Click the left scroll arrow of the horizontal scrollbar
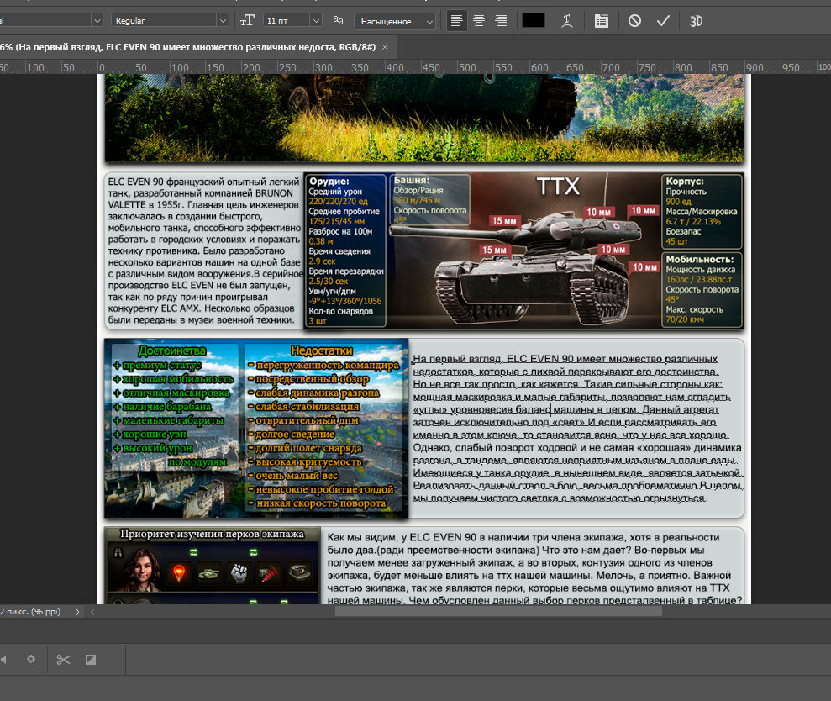831x701 pixels. (92, 611)
